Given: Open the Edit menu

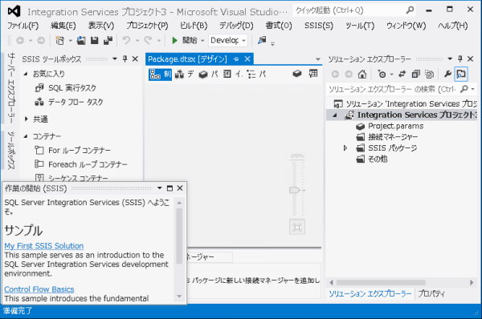Looking at the screenshot, I should click(x=63, y=26).
